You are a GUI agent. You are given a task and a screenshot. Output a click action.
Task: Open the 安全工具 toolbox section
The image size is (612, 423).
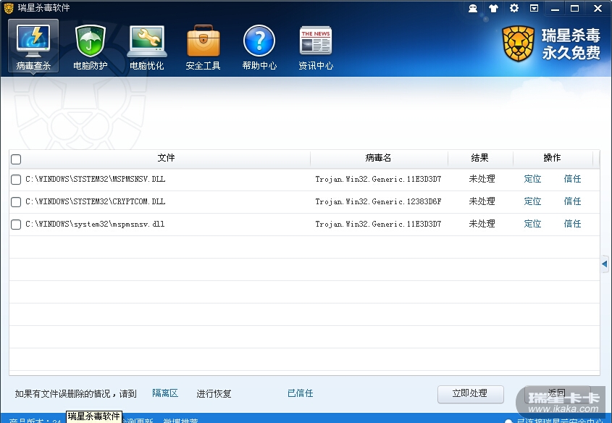pos(203,47)
